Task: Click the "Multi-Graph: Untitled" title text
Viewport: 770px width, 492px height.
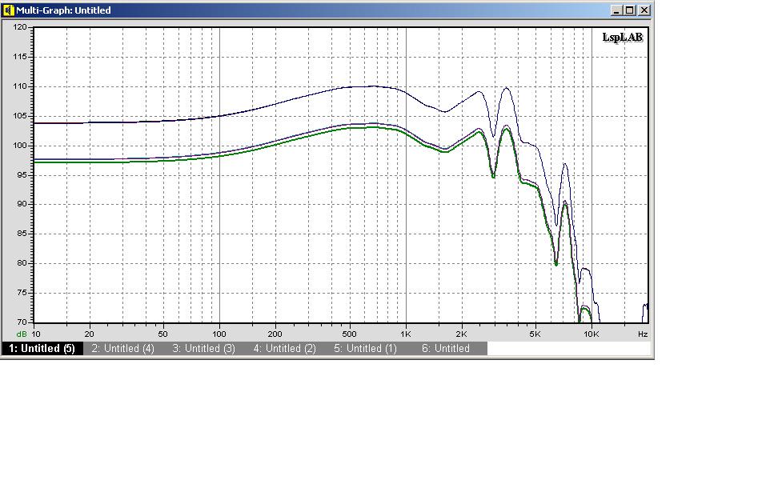Action: click(x=63, y=10)
